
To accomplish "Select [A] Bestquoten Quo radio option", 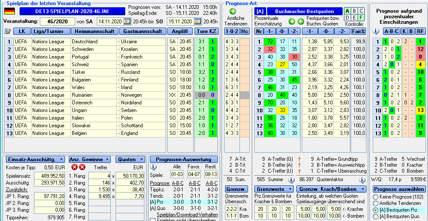I will 376,216.
